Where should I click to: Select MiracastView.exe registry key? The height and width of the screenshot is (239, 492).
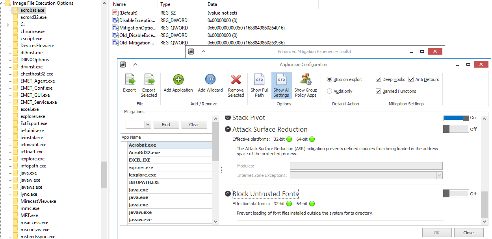tap(38, 201)
